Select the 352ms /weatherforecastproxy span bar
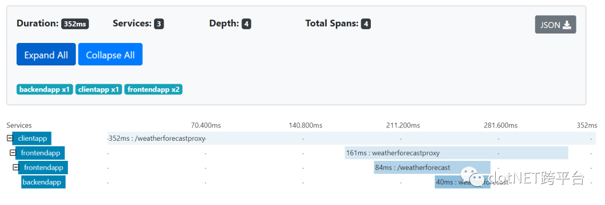This screenshot has height=205, width=605. coord(351,139)
